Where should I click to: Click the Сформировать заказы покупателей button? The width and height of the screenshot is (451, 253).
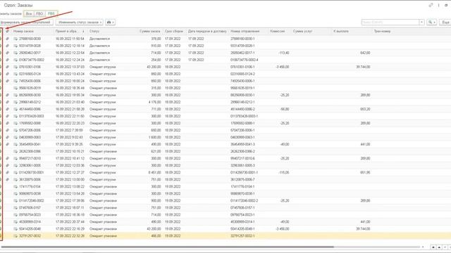pyautogui.click(x=26, y=22)
